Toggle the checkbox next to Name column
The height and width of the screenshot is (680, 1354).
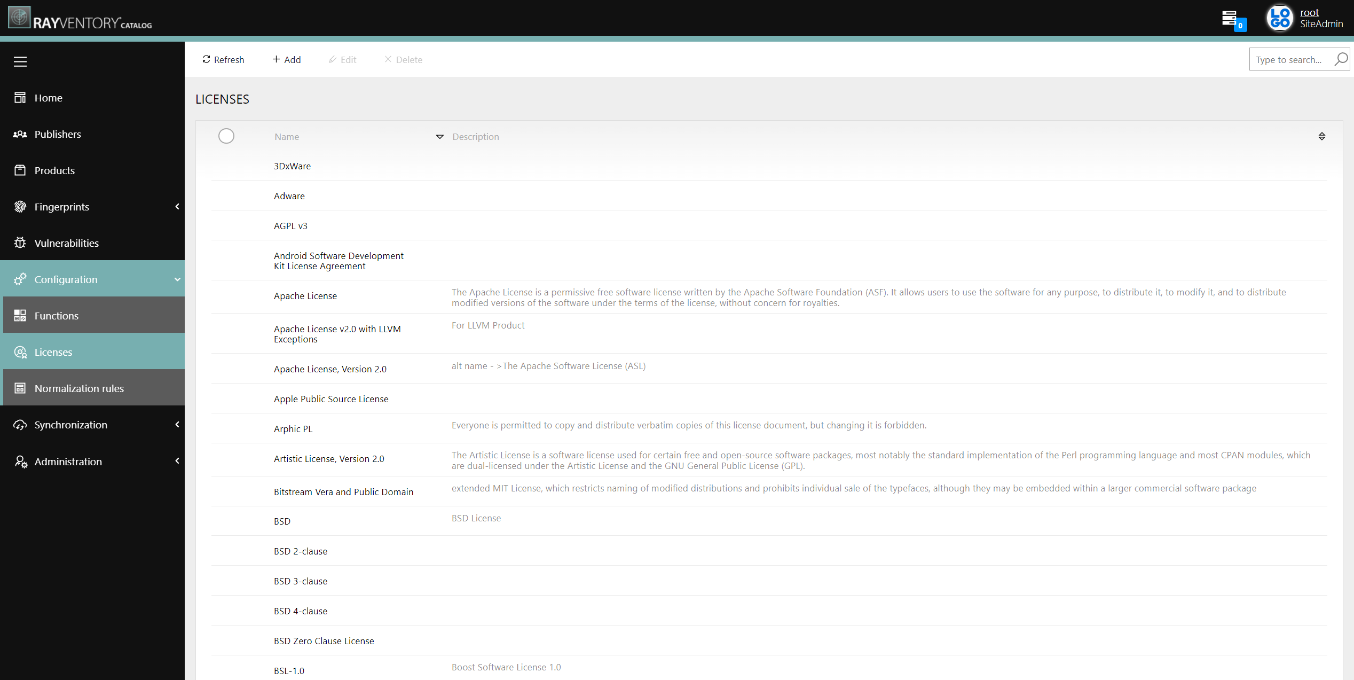click(x=226, y=136)
